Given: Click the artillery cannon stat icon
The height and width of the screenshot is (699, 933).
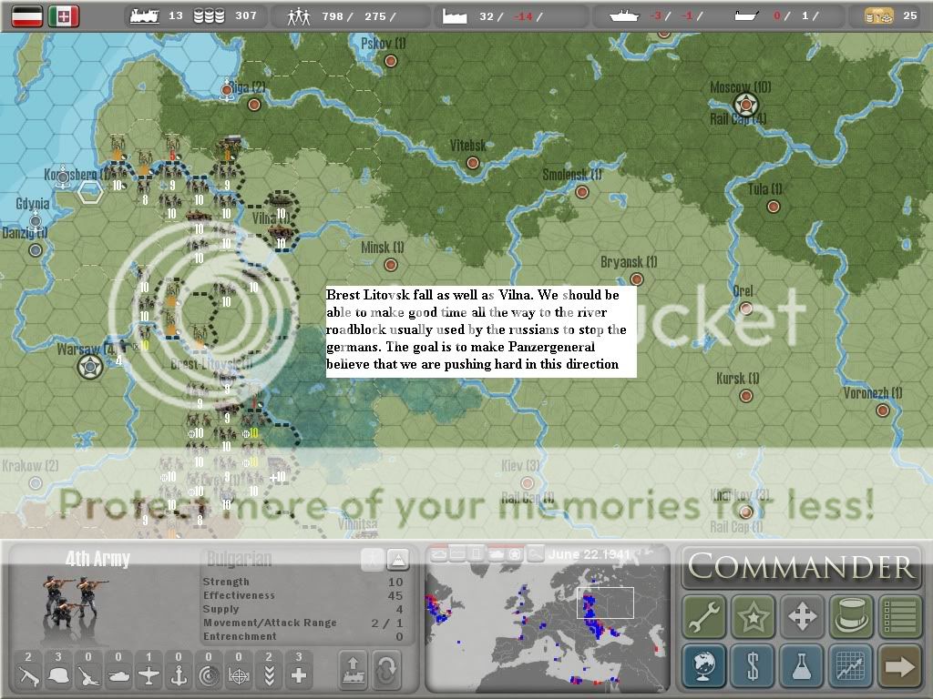Looking at the screenshot, I should tap(88, 676).
